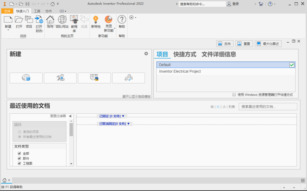307x191 pixels.
Task: Collapse the filter panel with the left arrow
Action: pyautogui.click(x=70, y=116)
